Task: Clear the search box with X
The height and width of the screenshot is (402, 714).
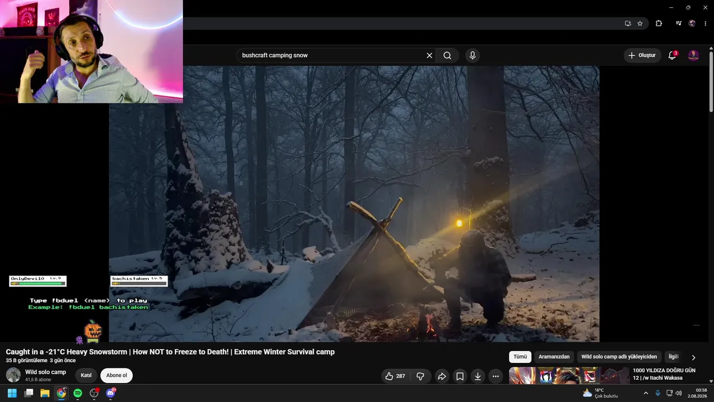Action: [x=430, y=55]
